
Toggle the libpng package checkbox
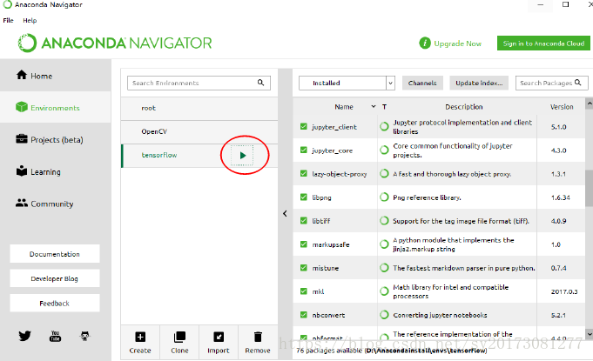pos(303,197)
